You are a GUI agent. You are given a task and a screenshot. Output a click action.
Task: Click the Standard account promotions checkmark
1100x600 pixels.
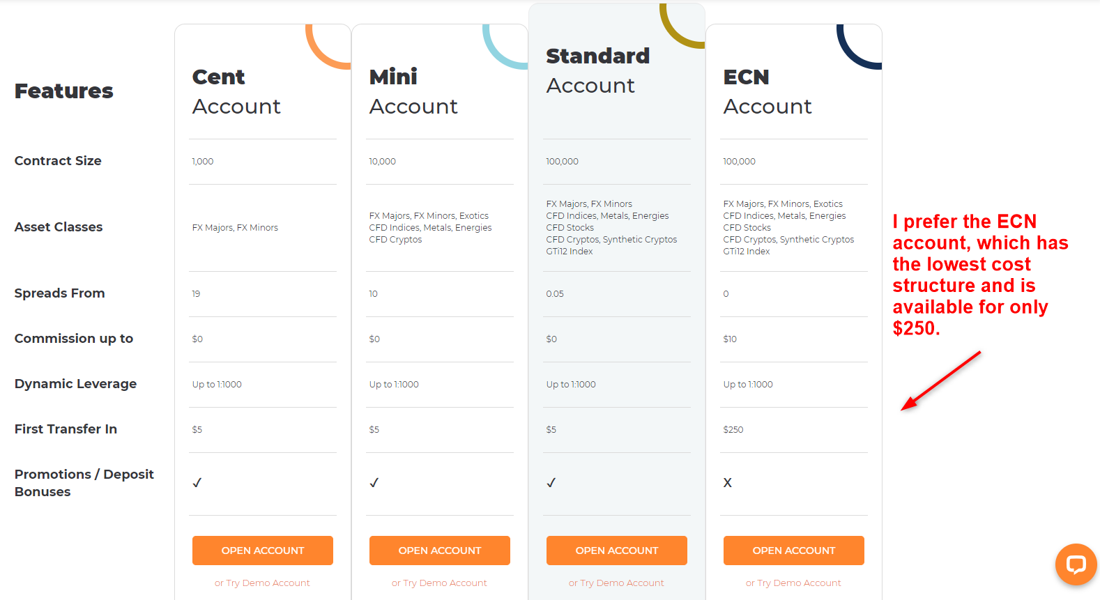click(551, 482)
